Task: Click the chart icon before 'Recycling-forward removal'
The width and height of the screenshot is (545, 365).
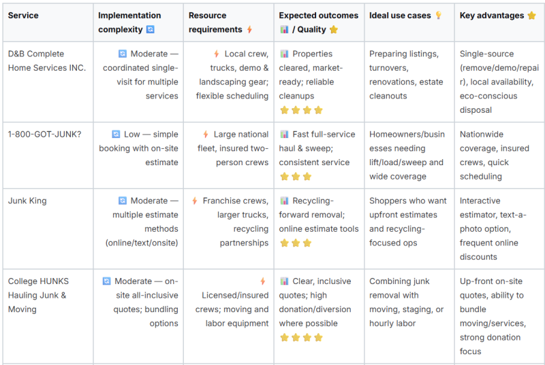Action: (x=284, y=201)
